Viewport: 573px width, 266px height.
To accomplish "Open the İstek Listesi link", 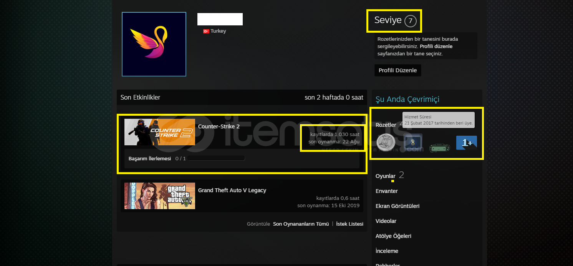I will pyautogui.click(x=349, y=224).
